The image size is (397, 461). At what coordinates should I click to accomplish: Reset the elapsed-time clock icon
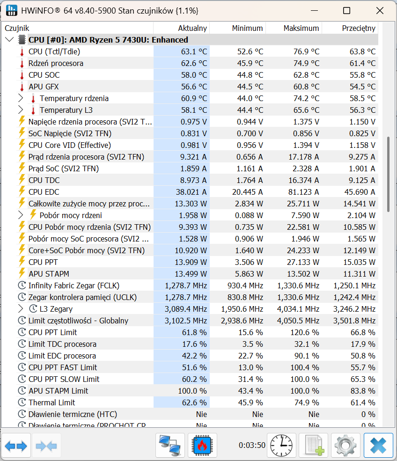(281, 446)
